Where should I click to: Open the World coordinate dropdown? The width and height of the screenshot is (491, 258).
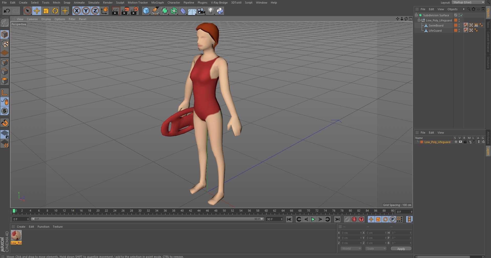point(351,249)
